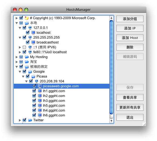This screenshot has height=141, width=157.
Task: Uncheck the localhost host checkbox
Action: tap(28, 33)
